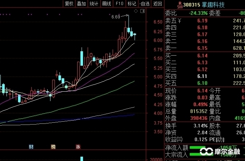Click the 收益(三) value 0.125

click(x=201, y=139)
